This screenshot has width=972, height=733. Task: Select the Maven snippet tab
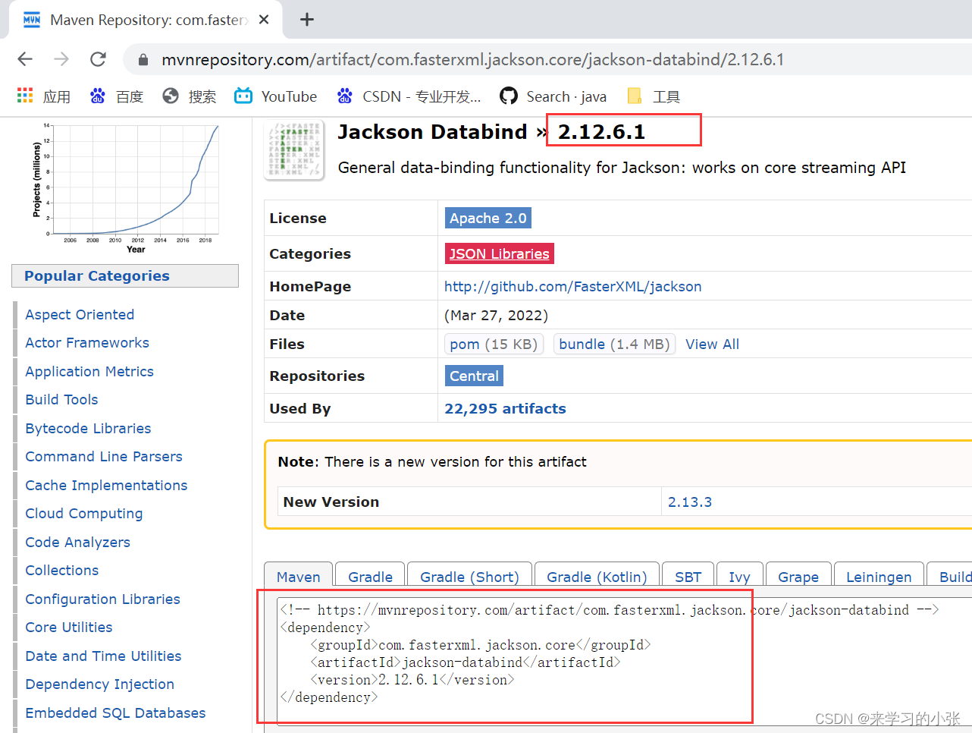(x=298, y=574)
